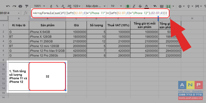Click the 'Tổng giá trị mỗi sản phẩm' header
The width and height of the screenshot is (206, 103).
[144, 25]
